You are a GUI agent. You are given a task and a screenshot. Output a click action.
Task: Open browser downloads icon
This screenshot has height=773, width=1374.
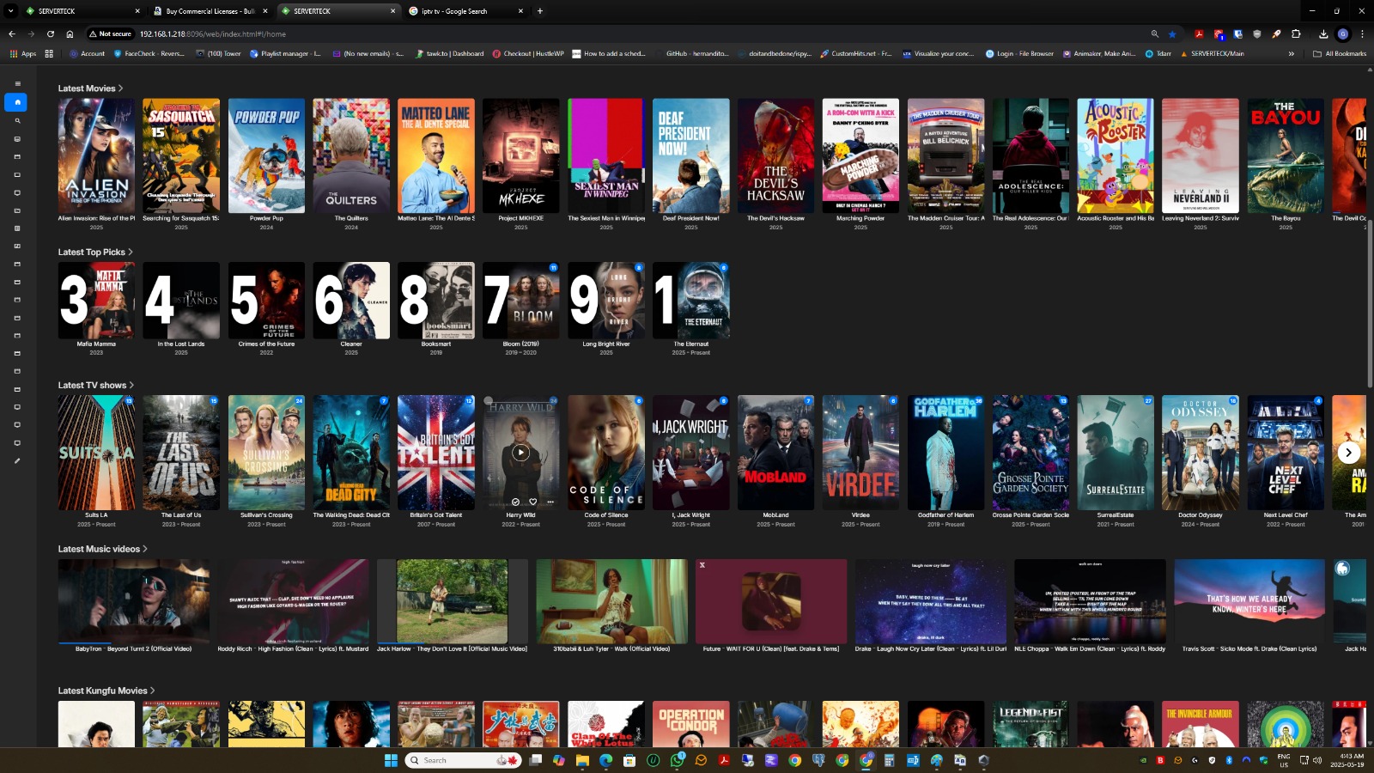[x=1323, y=33]
